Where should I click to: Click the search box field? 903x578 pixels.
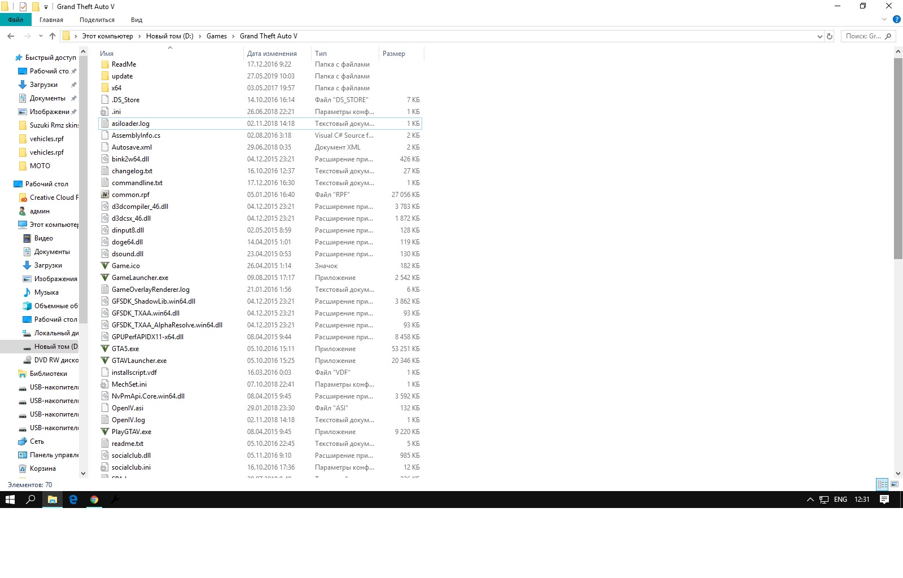(x=863, y=36)
